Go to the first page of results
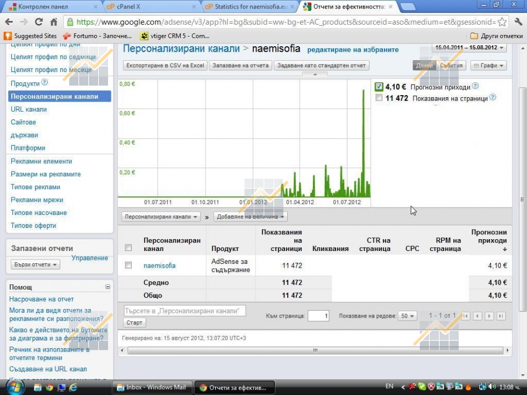 pyautogui.click(x=466, y=316)
